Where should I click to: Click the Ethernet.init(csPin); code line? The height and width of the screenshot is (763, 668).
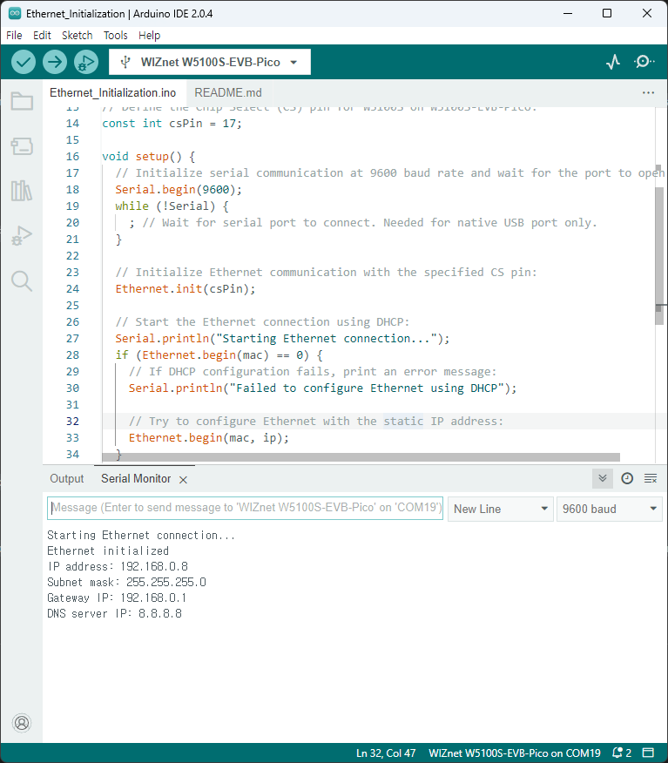pos(185,288)
